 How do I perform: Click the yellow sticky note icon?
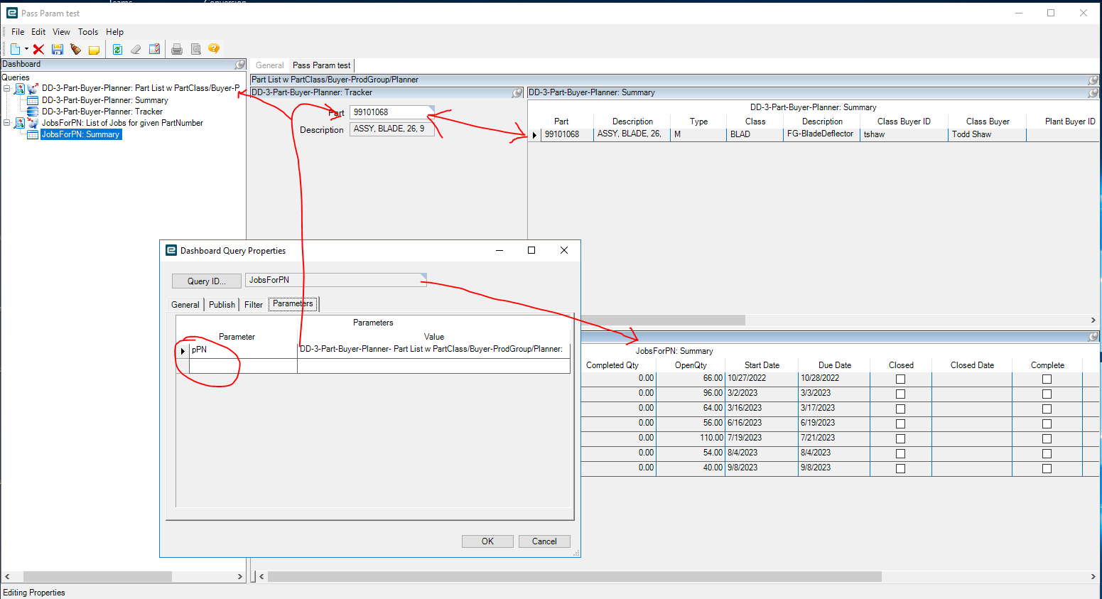point(94,50)
